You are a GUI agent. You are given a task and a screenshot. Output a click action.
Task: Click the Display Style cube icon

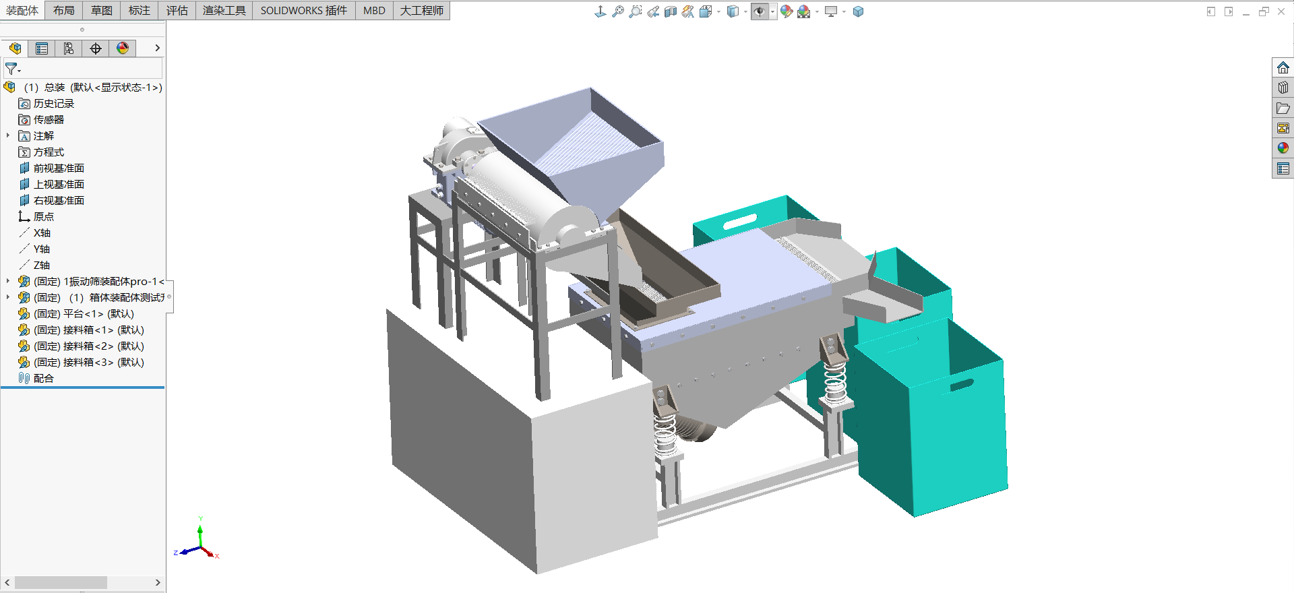pos(733,11)
